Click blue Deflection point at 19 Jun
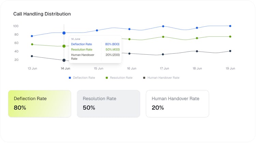Viewport: 256px width, 143px height. pyautogui.click(x=230, y=26)
